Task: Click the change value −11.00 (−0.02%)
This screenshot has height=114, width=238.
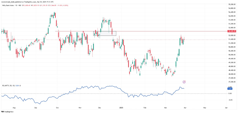Action: [63, 6]
